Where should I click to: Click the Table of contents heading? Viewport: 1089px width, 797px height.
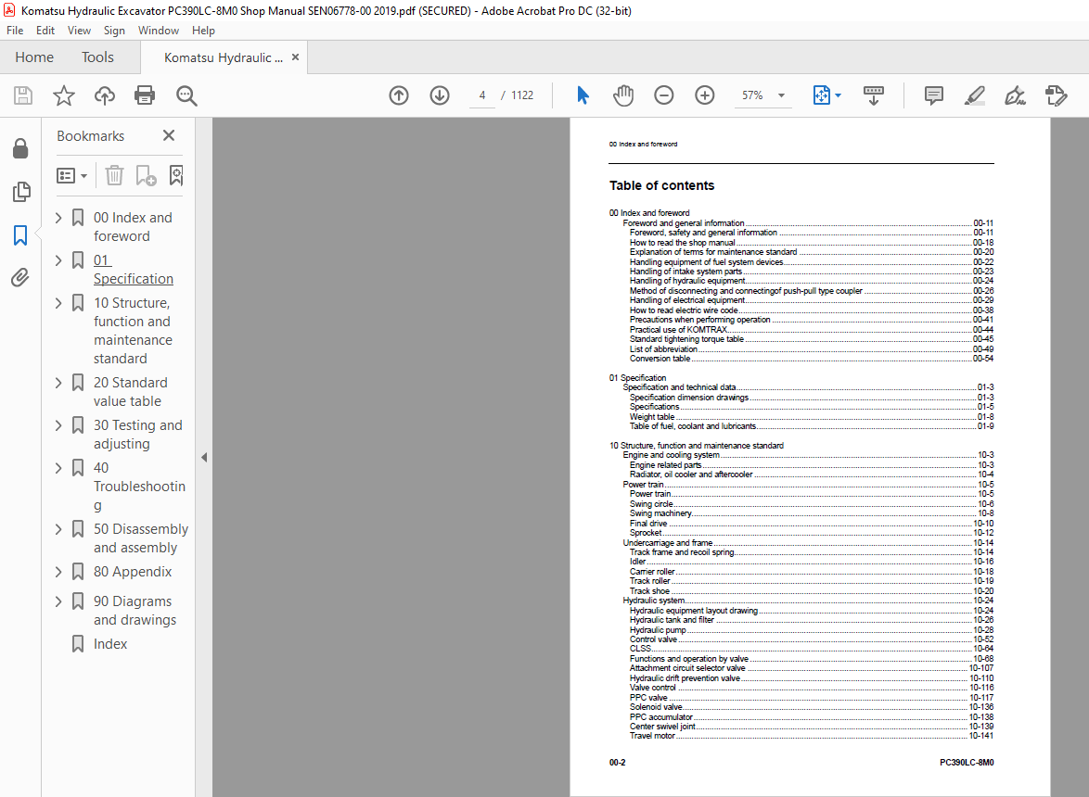pos(661,185)
